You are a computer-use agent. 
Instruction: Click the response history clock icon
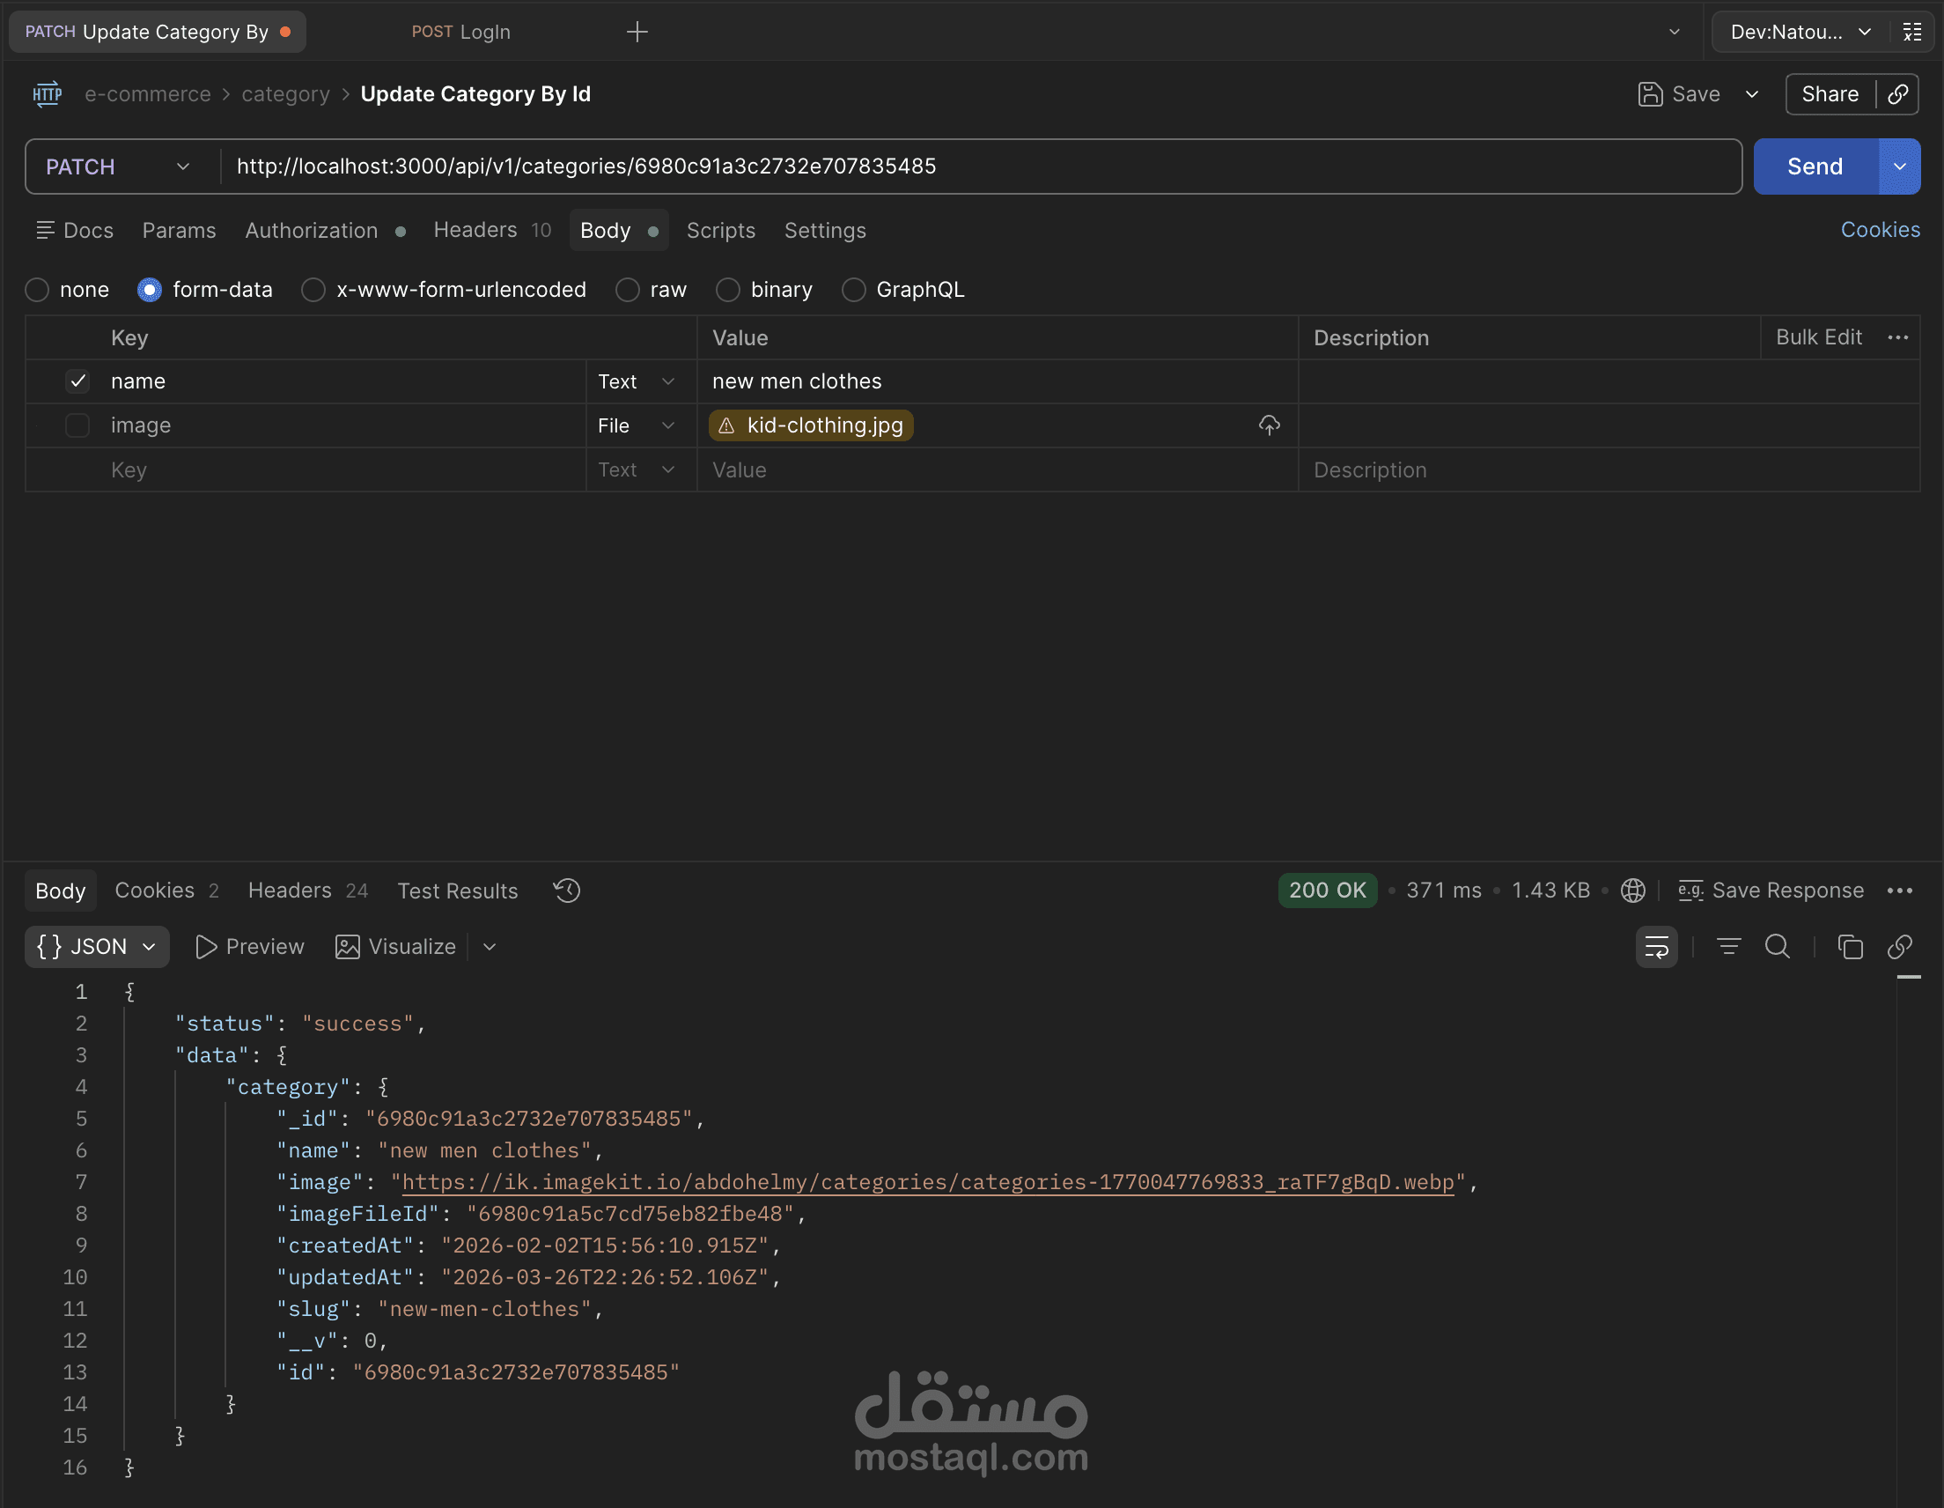point(567,891)
